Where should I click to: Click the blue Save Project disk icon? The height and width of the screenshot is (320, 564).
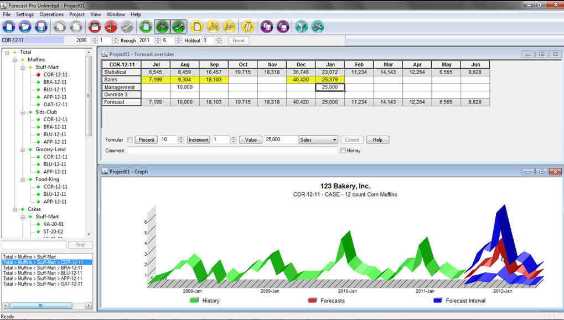(x=40, y=26)
